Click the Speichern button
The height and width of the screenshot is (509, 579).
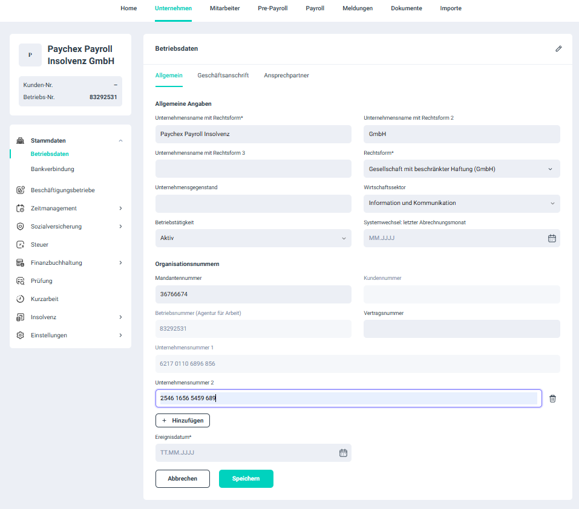tap(246, 479)
